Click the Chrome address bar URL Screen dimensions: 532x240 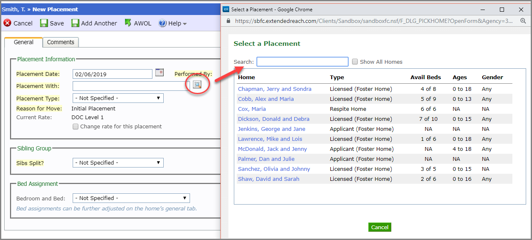coord(374,21)
